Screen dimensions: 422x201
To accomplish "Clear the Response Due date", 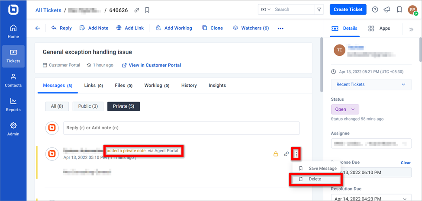I will 406,163.
